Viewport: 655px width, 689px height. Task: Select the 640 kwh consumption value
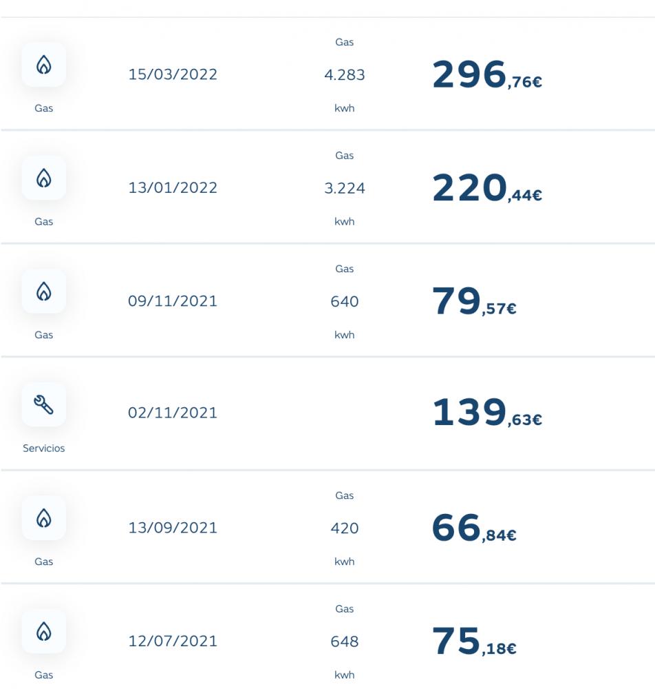345,302
